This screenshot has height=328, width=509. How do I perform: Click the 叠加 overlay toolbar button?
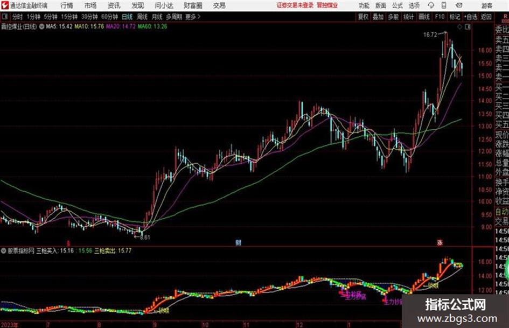378,17
